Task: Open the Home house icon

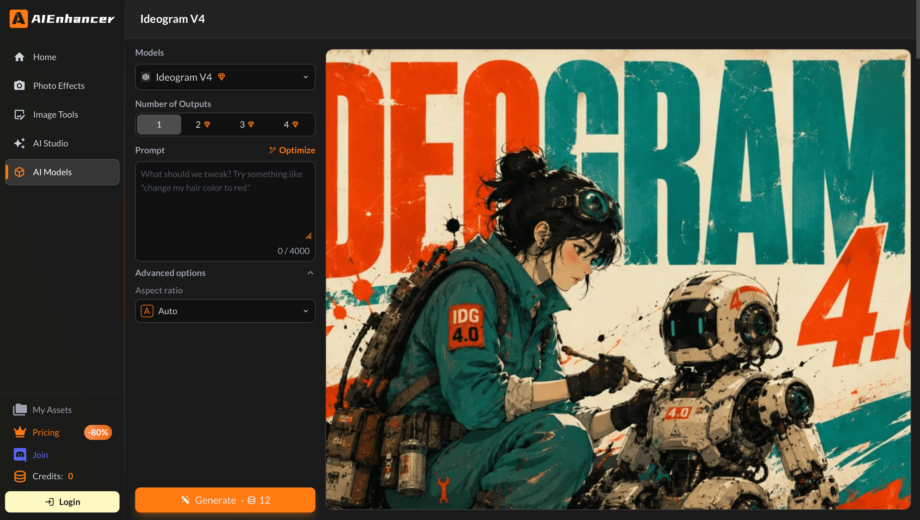Action: 19,57
